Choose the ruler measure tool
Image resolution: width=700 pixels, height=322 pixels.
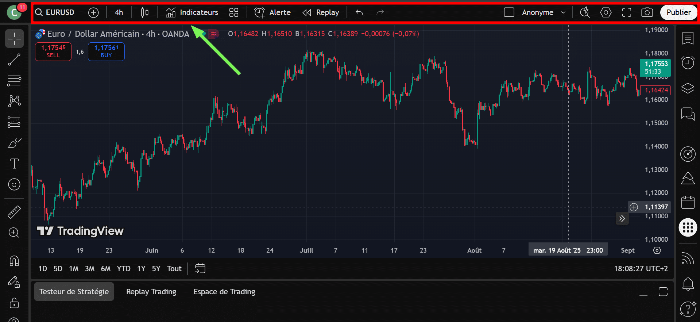pos(14,212)
